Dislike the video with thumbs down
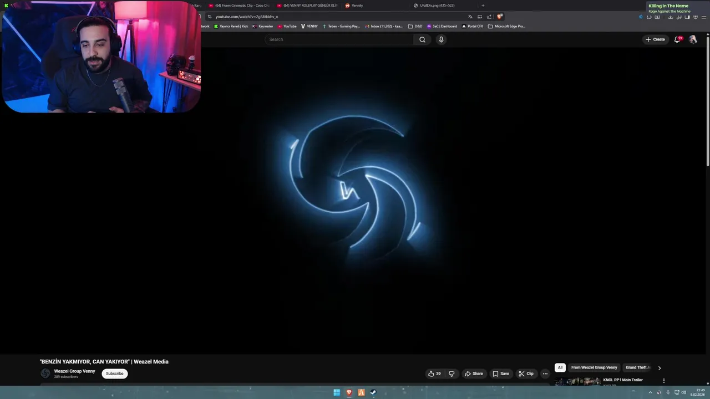 click(452, 374)
